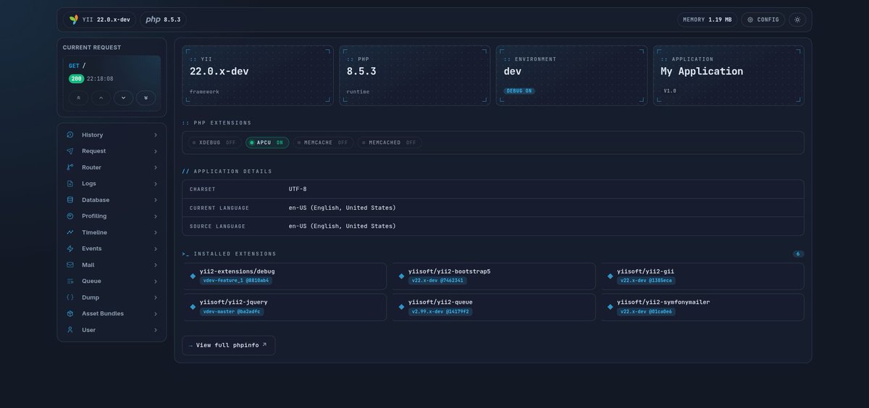Go to next request single-down arrow
Image resolution: width=869 pixels, height=408 pixels.
123,98
